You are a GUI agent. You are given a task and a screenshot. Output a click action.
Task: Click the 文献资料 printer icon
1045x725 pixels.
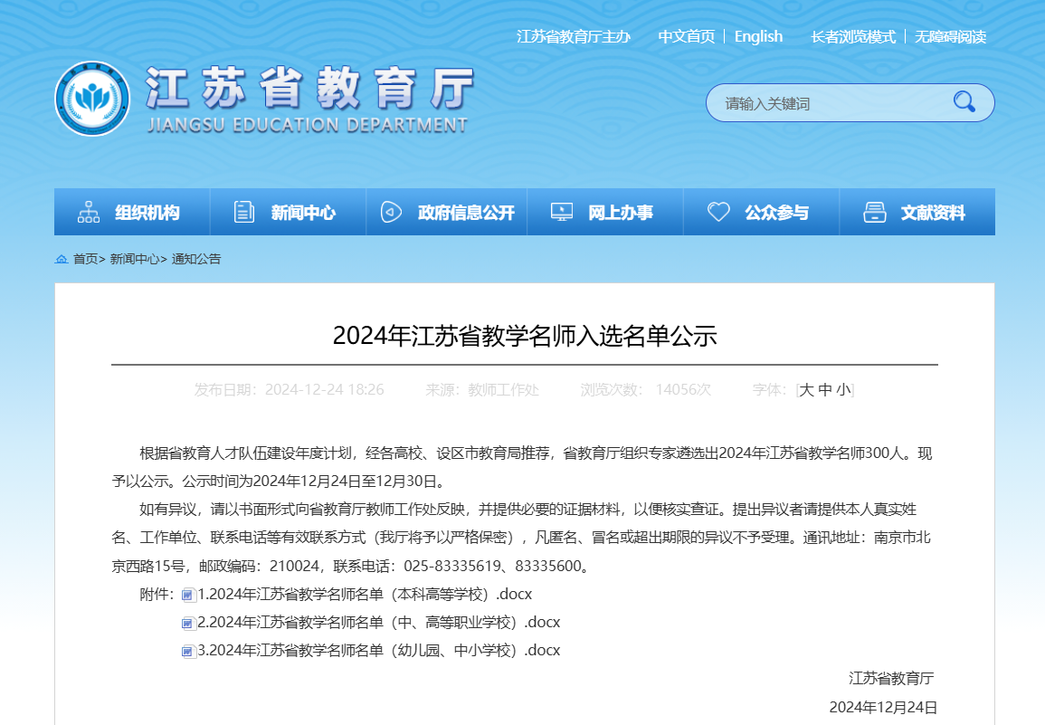click(874, 212)
